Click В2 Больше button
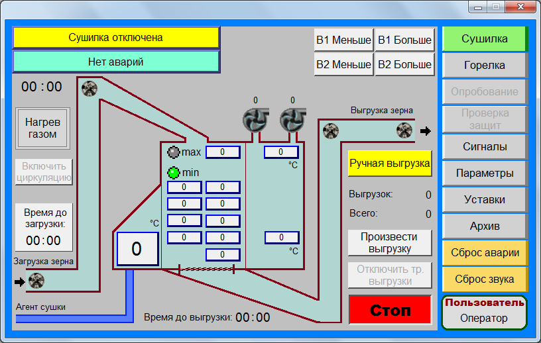The height and width of the screenshot is (343, 541). (x=404, y=64)
